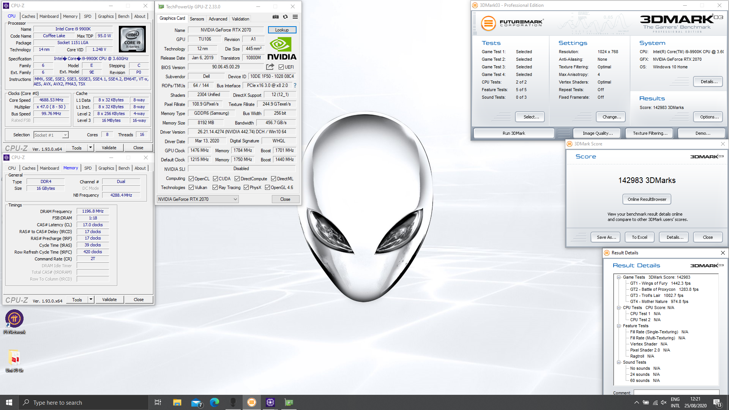This screenshot has width=729, height=410.
Task: Click the Futuremark orange logo in 3DMark03
Action: click(488, 24)
